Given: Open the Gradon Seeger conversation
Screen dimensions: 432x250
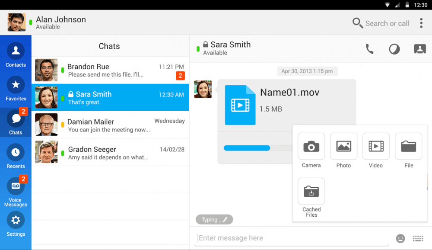Looking at the screenshot, I should click(110, 152).
